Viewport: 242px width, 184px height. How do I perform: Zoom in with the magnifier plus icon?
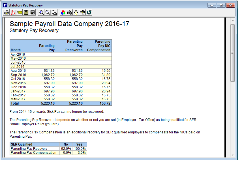point(41,12)
